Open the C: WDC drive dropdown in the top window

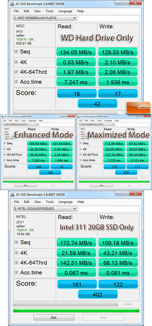pyautogui.click(x=45, y=18)
